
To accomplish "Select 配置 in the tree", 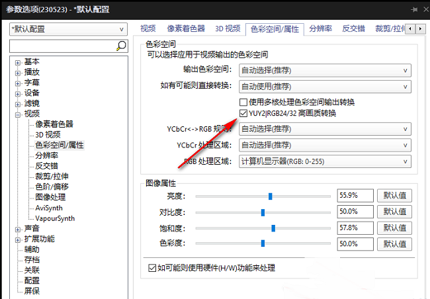I will click(32, 280).
